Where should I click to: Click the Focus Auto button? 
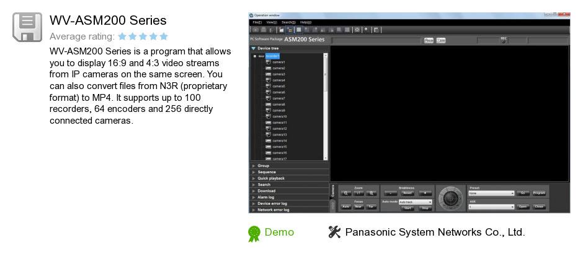click(346, 207)
